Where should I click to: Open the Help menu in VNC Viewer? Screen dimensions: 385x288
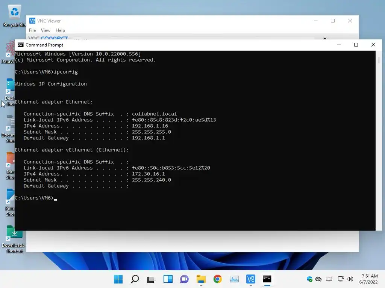coord(60,30)
